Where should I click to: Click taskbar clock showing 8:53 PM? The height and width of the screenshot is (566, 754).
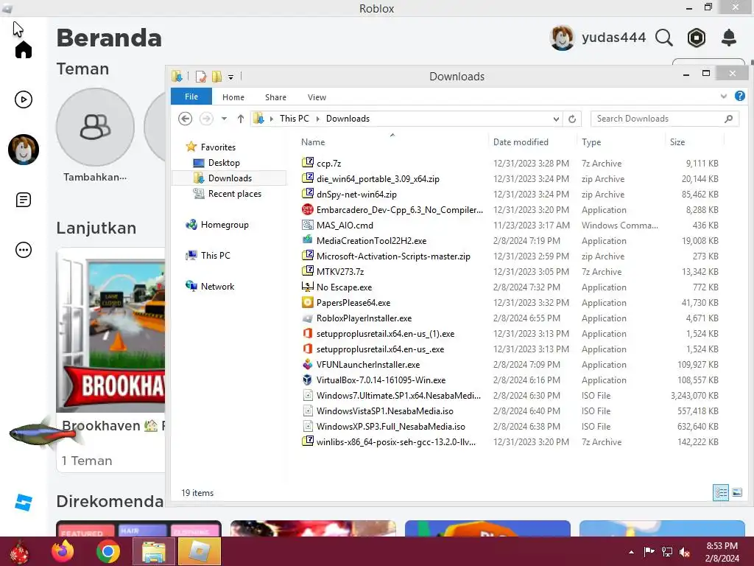722,552
